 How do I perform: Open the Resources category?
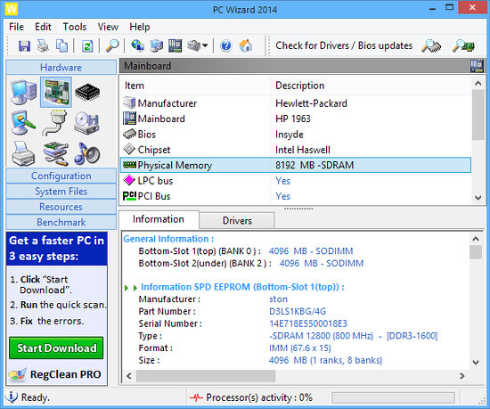61,207
